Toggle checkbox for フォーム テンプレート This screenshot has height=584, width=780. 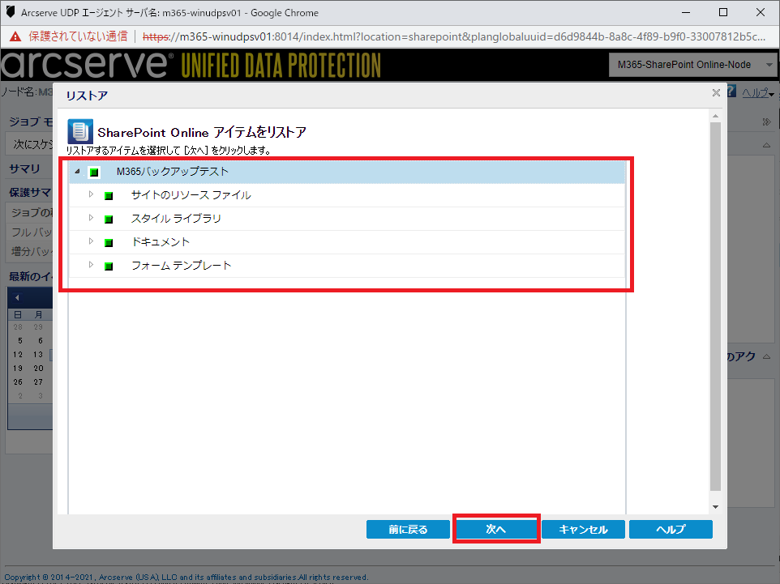(109, 266)
